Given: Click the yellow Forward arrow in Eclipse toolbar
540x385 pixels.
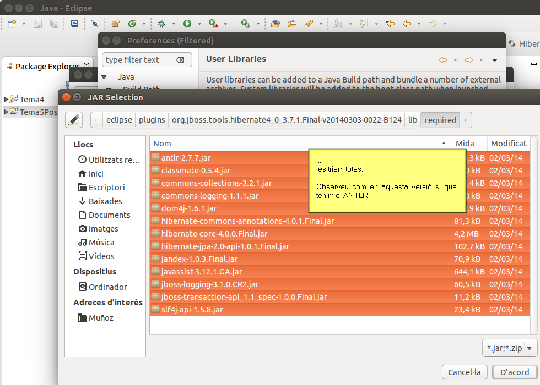Looking at the screenshot, I should pyautogui.click(x=433, y=24).
